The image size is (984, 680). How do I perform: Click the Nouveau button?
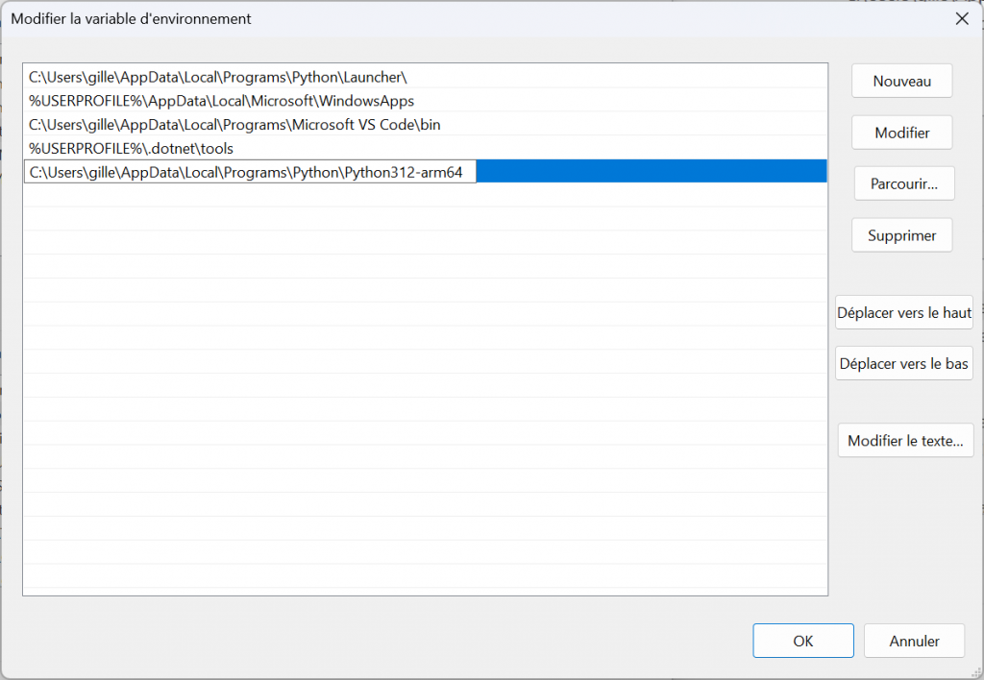point(901,82)
